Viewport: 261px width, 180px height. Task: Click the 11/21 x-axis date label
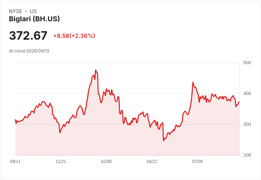pos(61,161)
